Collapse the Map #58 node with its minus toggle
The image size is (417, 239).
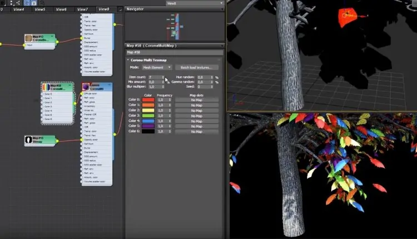(x=71, y=86)
